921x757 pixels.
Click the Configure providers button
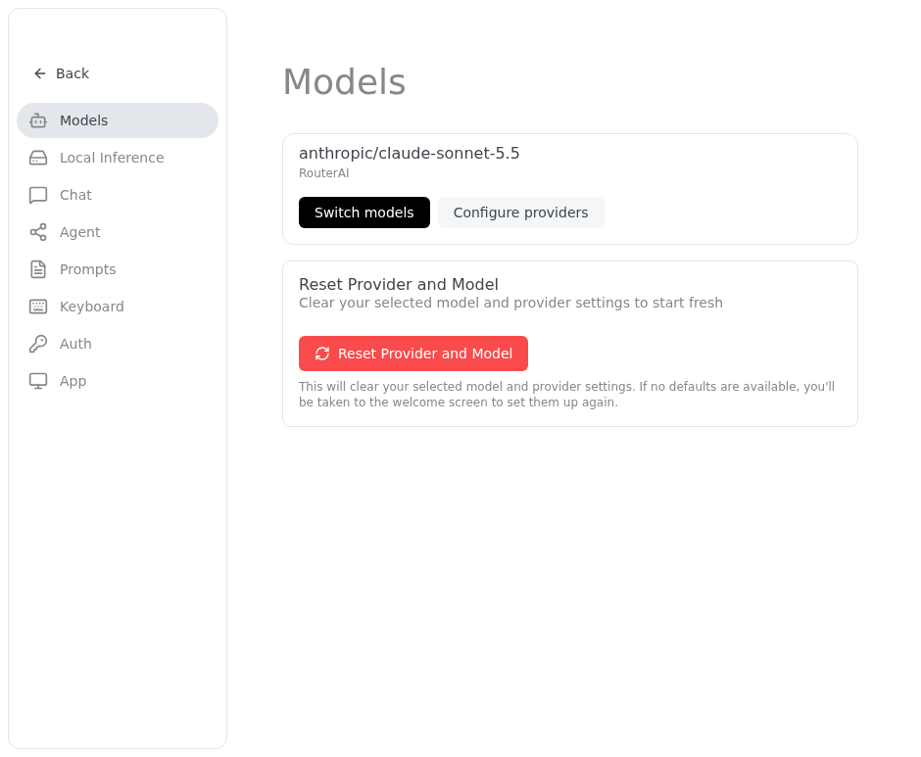521,213
